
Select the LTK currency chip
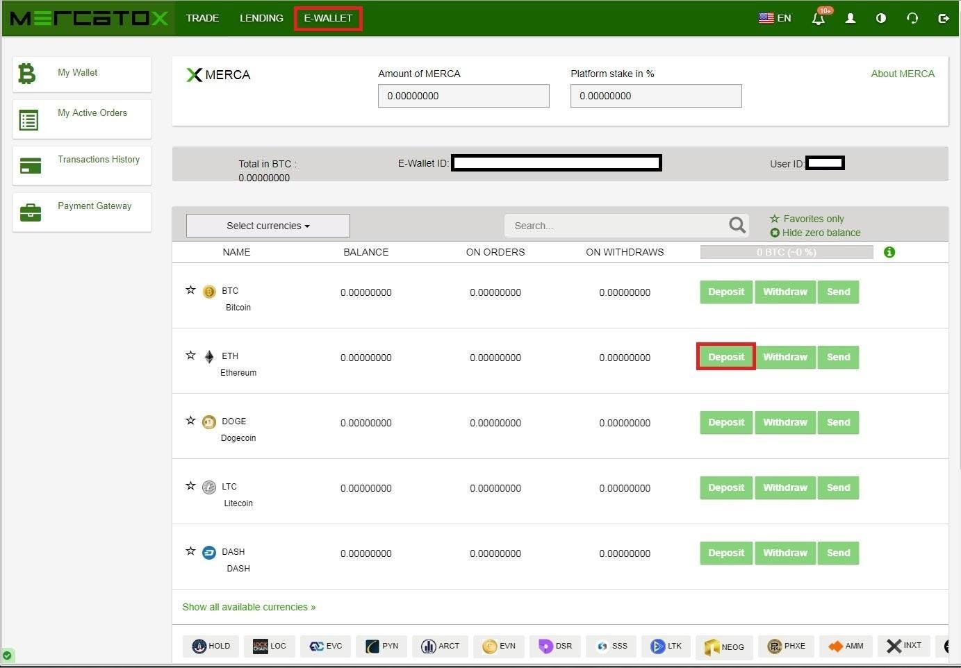666,646
